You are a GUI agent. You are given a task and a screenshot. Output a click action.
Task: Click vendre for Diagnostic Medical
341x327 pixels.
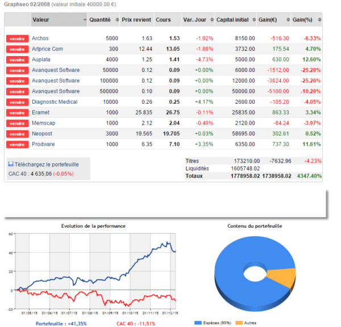pyautogui.click(x=18, y=102)
